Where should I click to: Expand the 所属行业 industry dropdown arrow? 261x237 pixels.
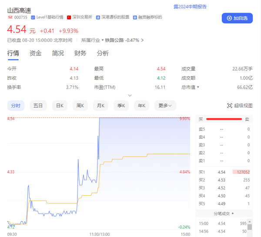click(103, 40)
